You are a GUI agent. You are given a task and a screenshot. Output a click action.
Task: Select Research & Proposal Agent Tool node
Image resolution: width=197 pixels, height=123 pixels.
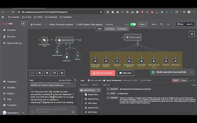[x=129, y=61]
